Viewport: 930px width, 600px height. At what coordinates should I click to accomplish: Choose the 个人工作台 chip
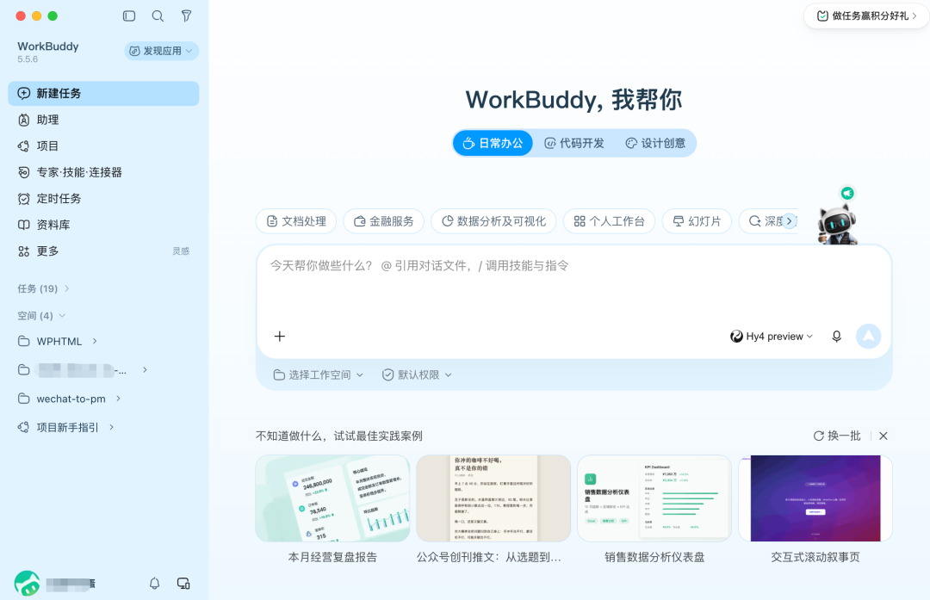(609, 221)
